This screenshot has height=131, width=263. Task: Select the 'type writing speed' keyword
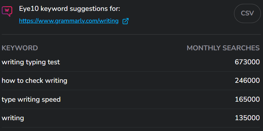(x=31, y=100)
